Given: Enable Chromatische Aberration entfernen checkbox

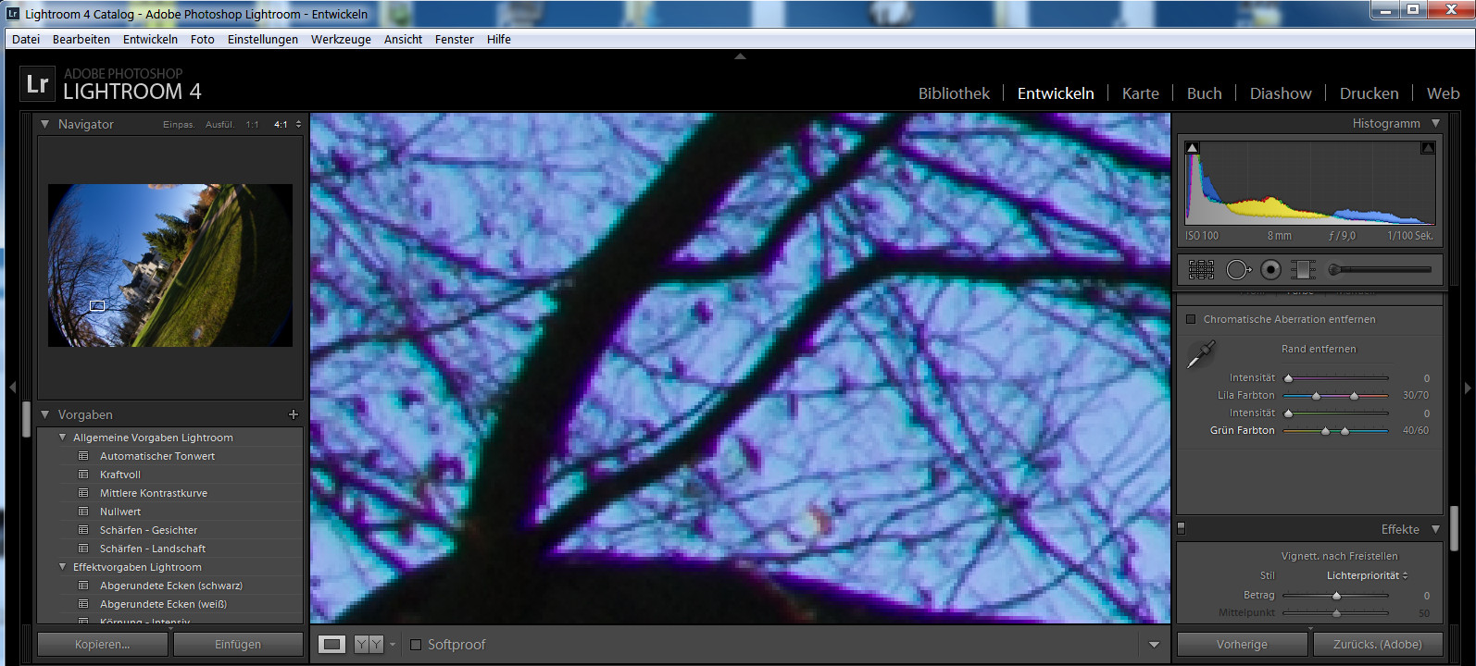Looking at the screenshot, I should (x=1191, y=319).
